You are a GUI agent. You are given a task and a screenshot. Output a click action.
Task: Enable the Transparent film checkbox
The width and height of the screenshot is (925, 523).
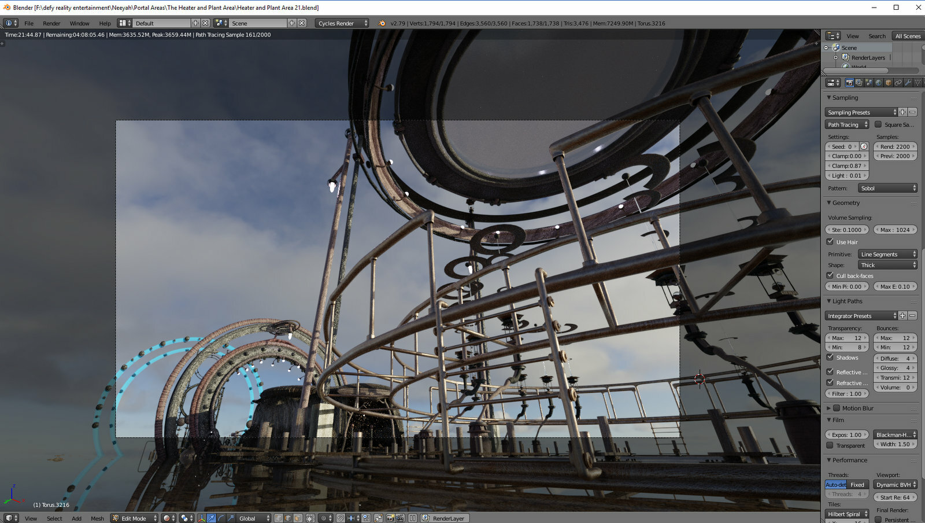coord(830,445)
